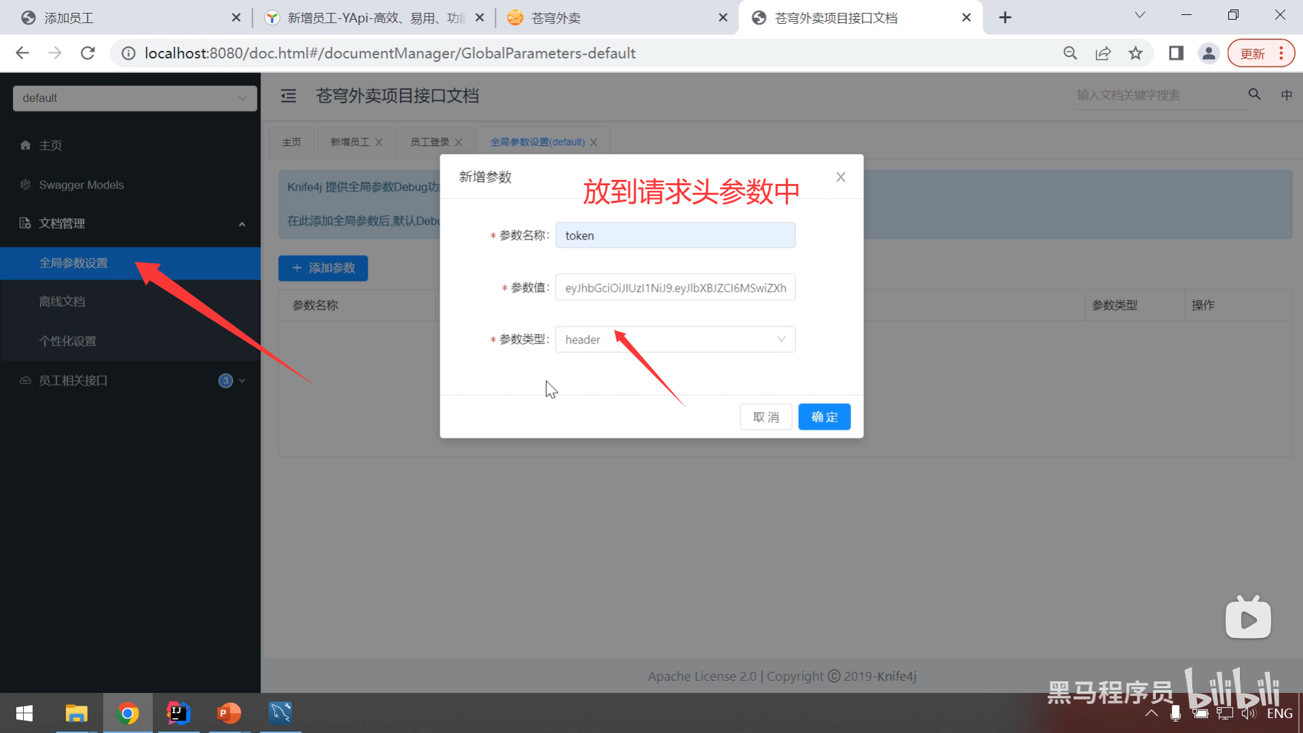This screenshot has height=733, width=1303.
Task: Open Chrome from the taskbar
Action: [x=128, y=713]
